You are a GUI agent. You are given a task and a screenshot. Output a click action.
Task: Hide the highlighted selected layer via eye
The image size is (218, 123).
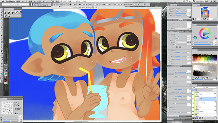point(193,99)
